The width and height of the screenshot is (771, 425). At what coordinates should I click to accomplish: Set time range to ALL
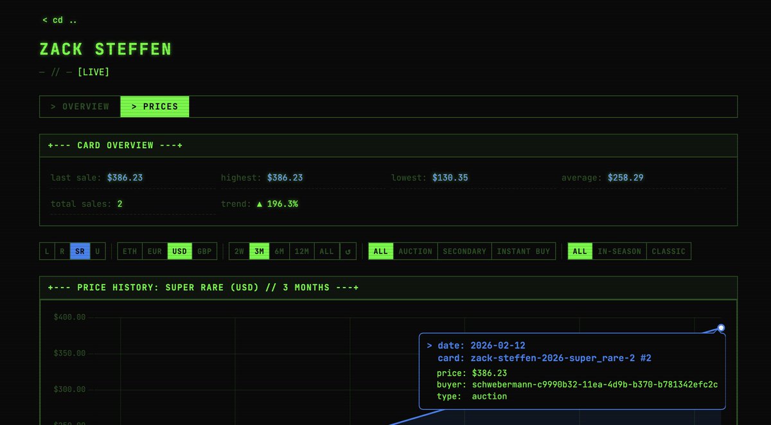click(327, 251)
